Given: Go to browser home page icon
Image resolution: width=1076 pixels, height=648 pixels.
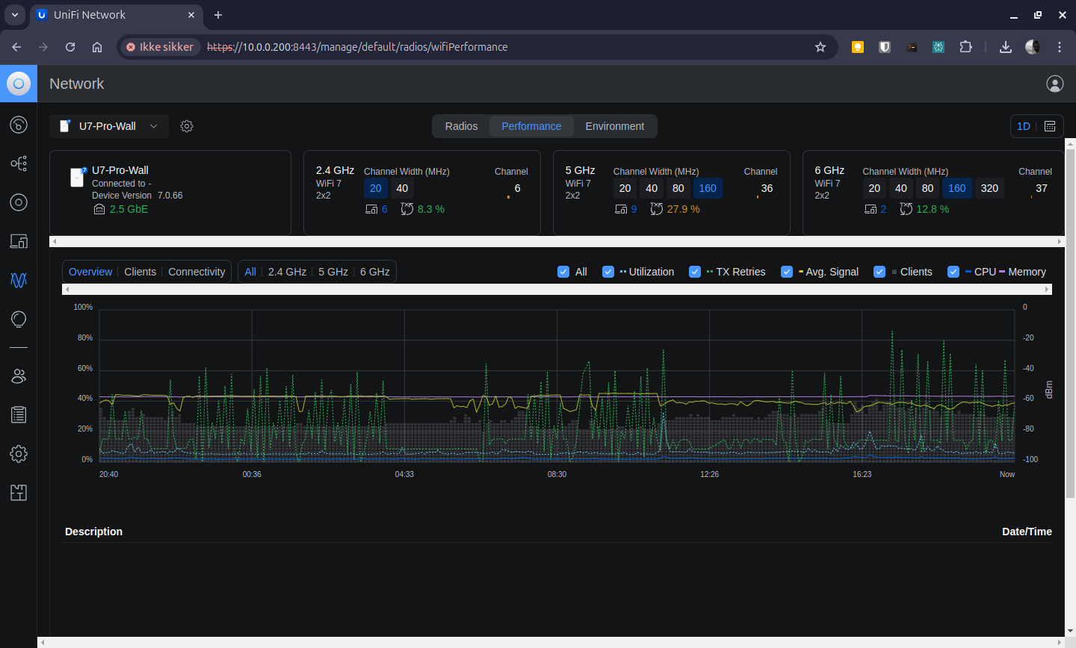Looking at the screenshot, I should pos(97,47).
